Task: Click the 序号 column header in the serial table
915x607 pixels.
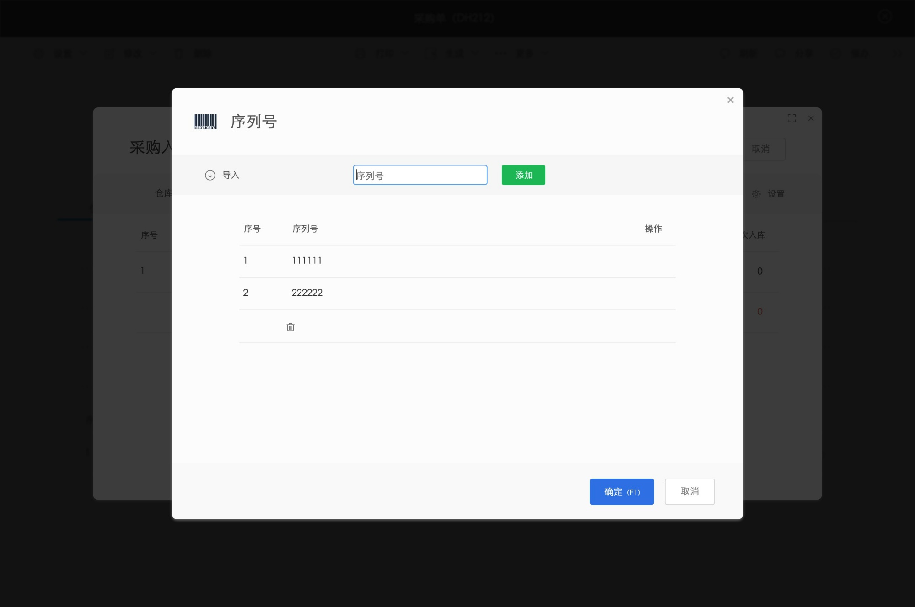Action: (x=252, y=229)
